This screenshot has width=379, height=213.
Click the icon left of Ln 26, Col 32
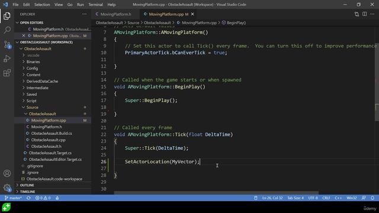coord(255,198)
